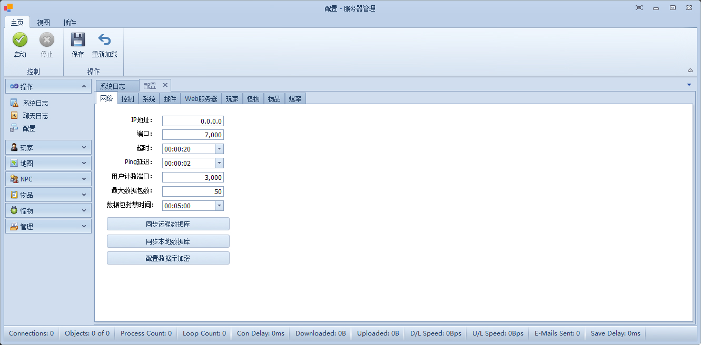The height and width of the screenshot is (345, 701).
Task: Click the 保存 floppy disk save icon
Action: coord(78,40)
